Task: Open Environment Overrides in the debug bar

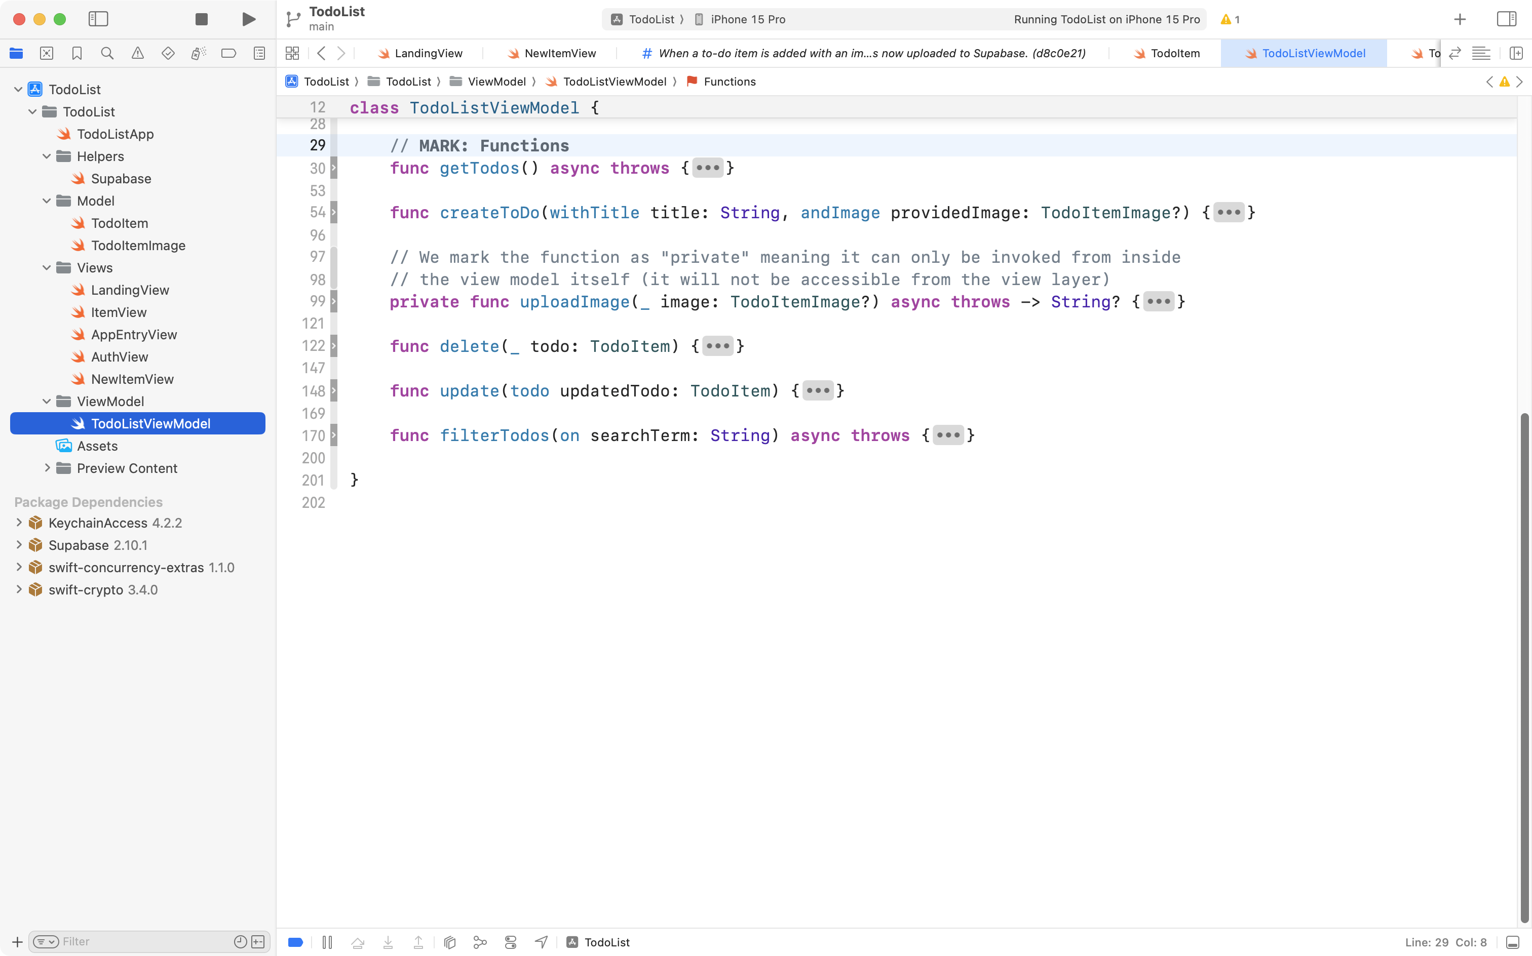Action: pyautogui.click(x=511, y=942)
